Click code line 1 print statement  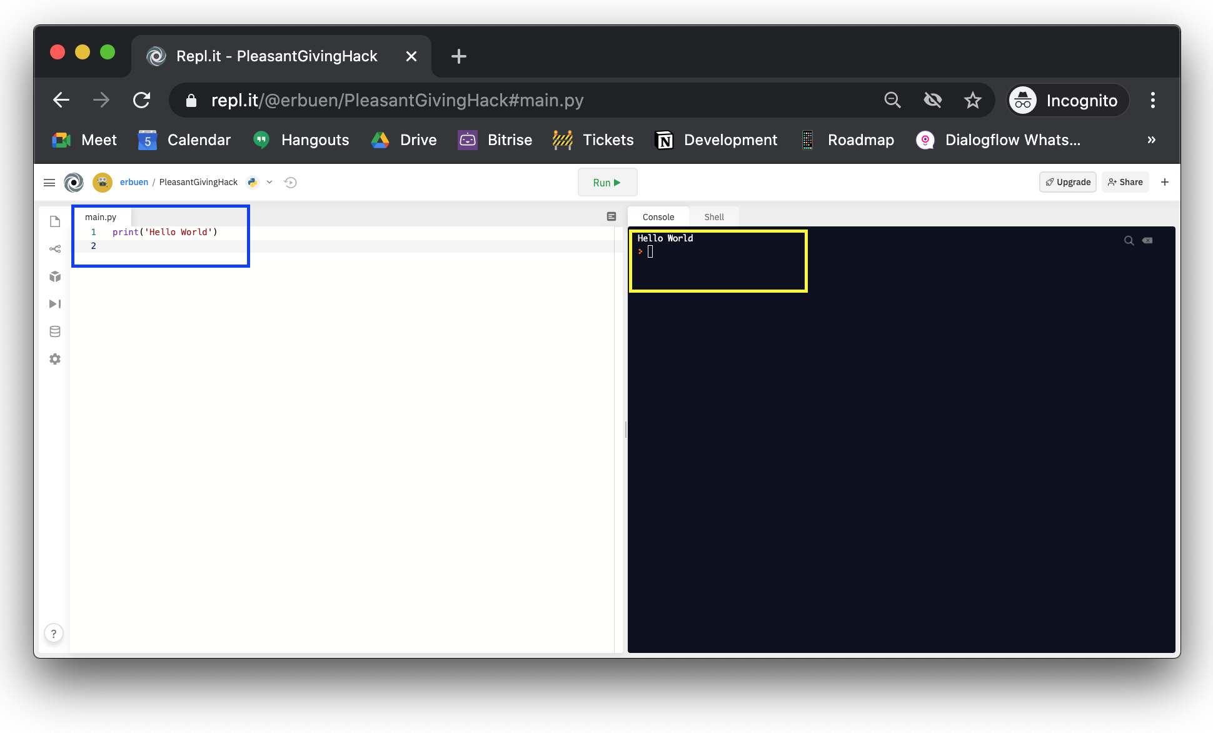165,232
